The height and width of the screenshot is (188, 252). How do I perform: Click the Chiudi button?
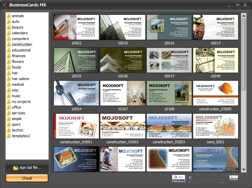click(27, 178)
